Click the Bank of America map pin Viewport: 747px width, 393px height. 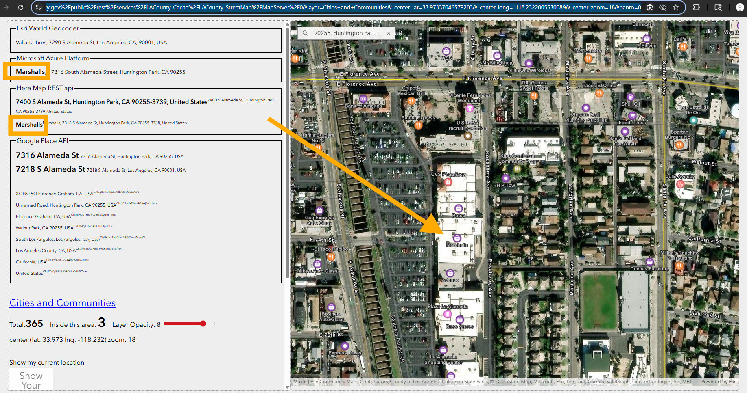coord(363,99)
